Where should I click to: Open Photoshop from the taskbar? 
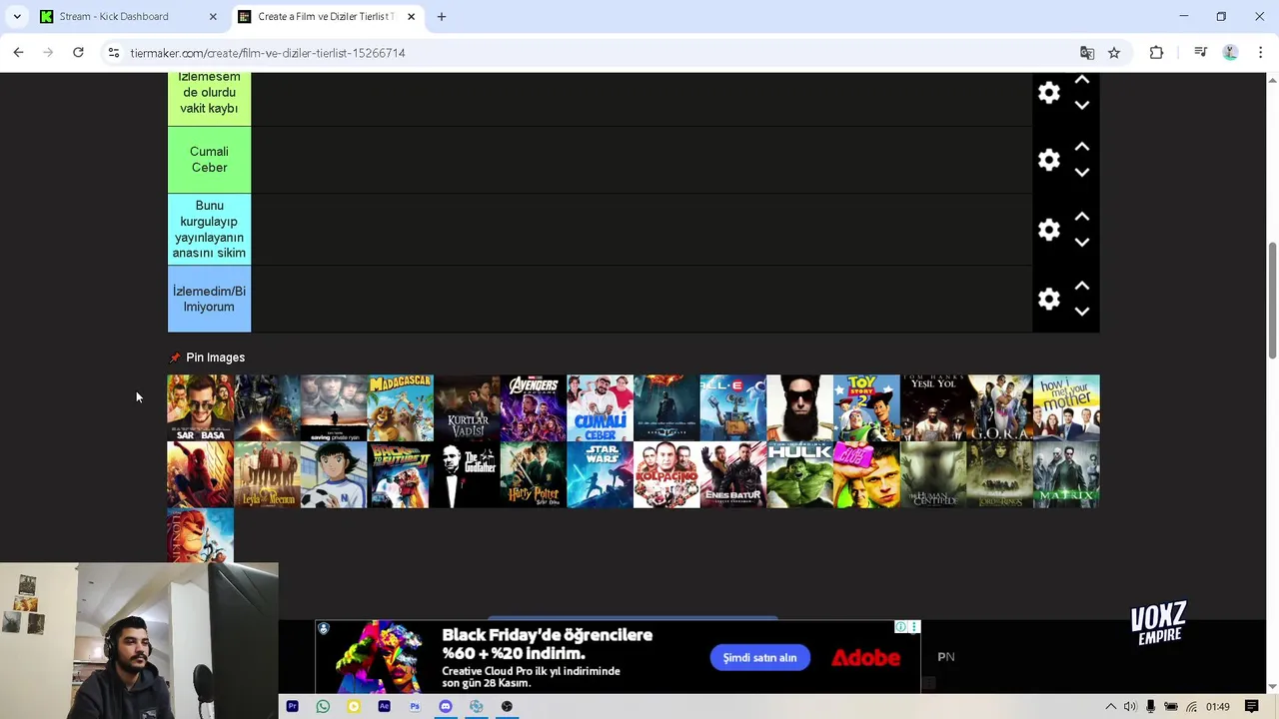click(415, 706)
